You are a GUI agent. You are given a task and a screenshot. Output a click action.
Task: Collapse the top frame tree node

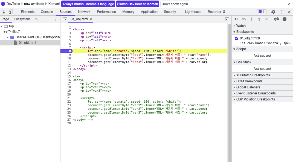click(x=1, y=26)
